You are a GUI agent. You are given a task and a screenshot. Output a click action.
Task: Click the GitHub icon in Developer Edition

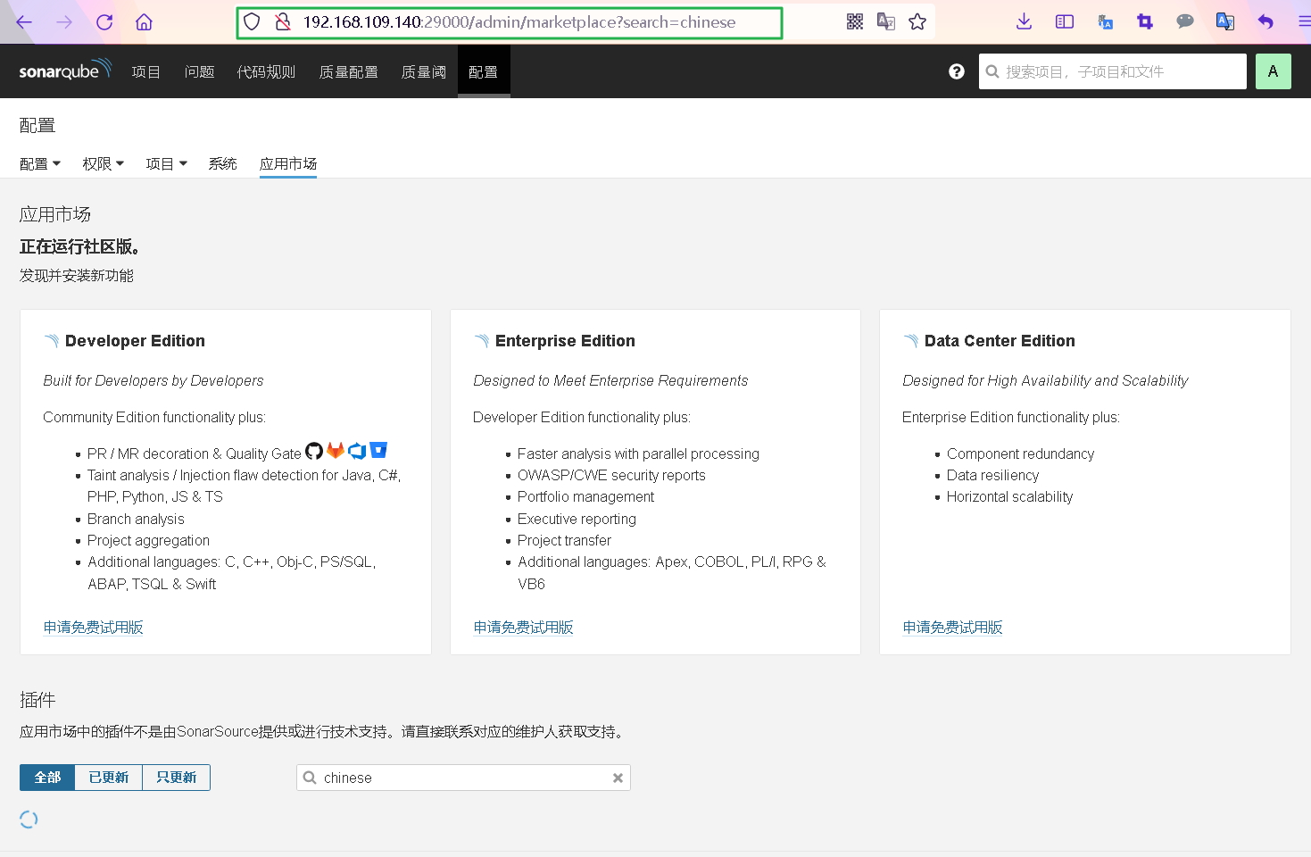coord(314,452)
